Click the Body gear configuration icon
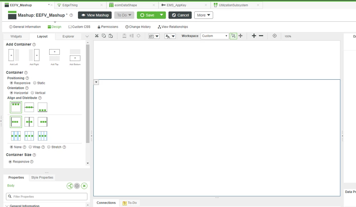 coord(77,186)
